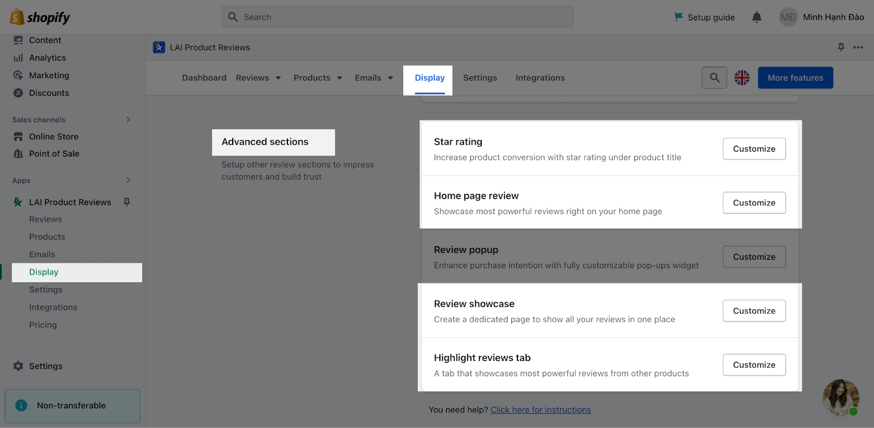This screenshot has height=428, width=874.
Task: Open the Reviews dropdown in app nav
Action: coord(258,78)
